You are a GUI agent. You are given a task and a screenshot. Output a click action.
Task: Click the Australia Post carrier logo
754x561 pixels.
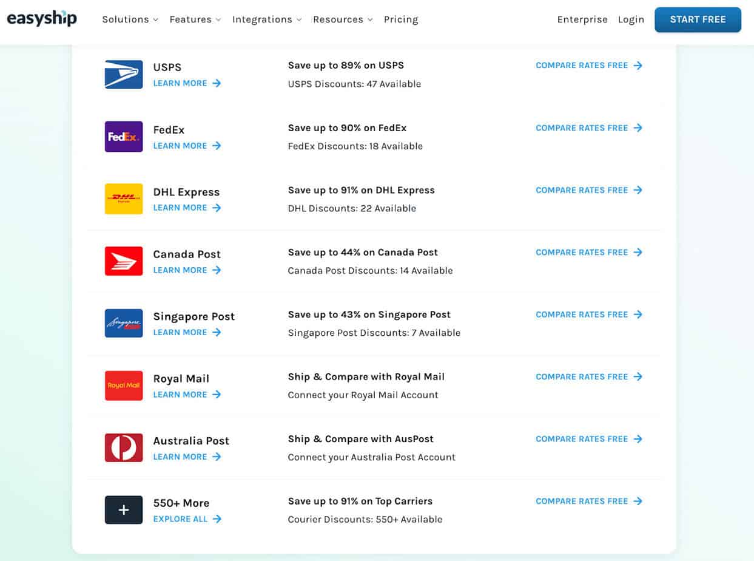[123, 447]
